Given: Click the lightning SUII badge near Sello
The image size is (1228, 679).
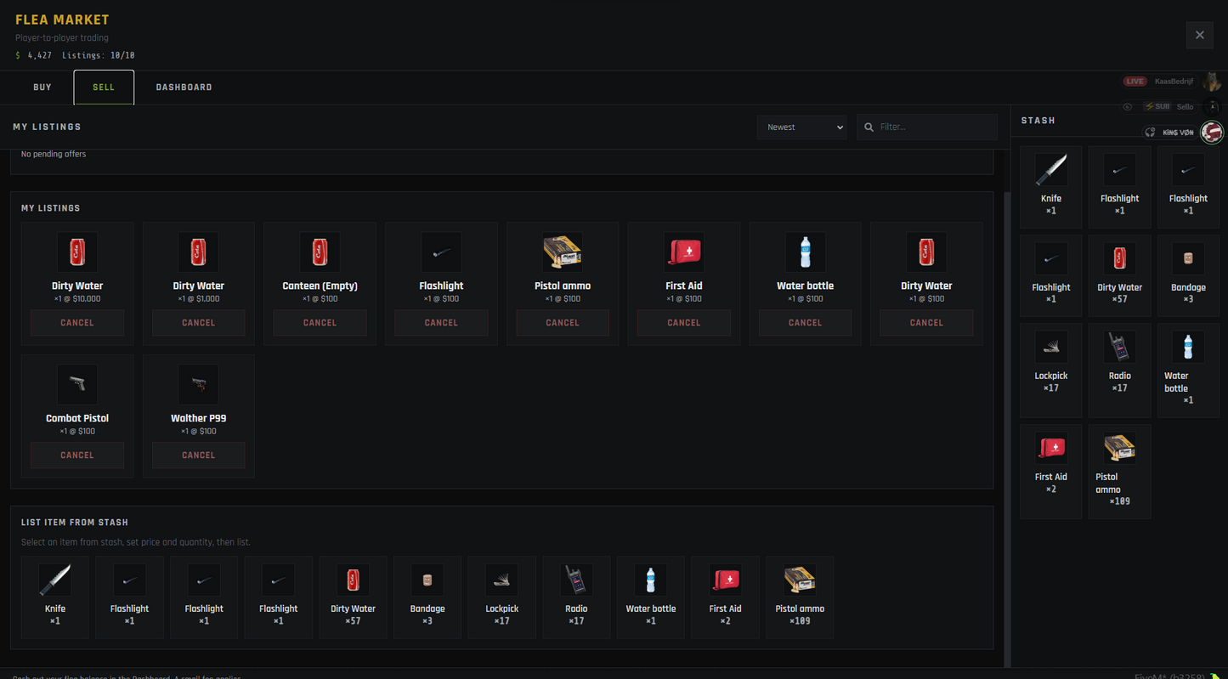Looking at the screenshot, I should [1157, 106].
